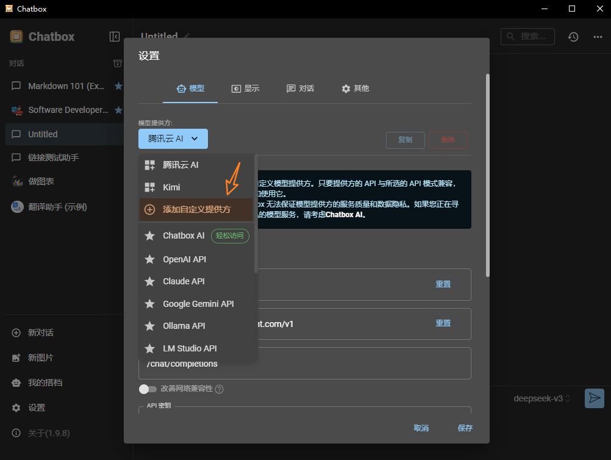Click the 复制 button
This screenshot has height=460, width=611.
[406, 140]
